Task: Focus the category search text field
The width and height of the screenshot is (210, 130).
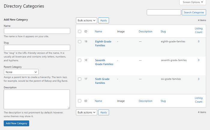Action: (164, 12)
